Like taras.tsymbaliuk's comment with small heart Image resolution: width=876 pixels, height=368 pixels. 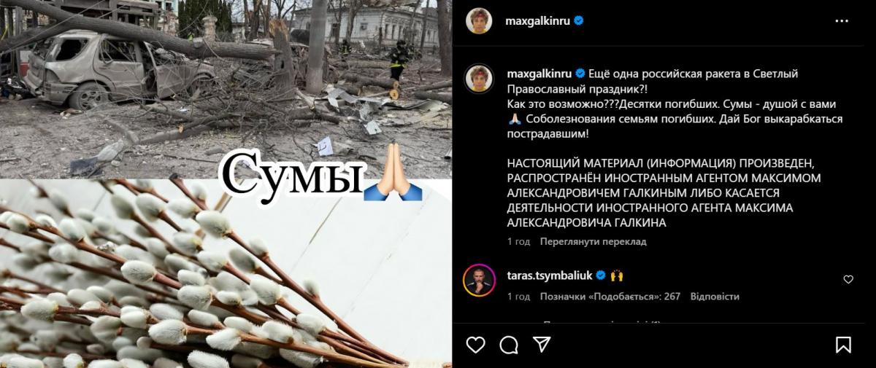click(x=848, y=279)
